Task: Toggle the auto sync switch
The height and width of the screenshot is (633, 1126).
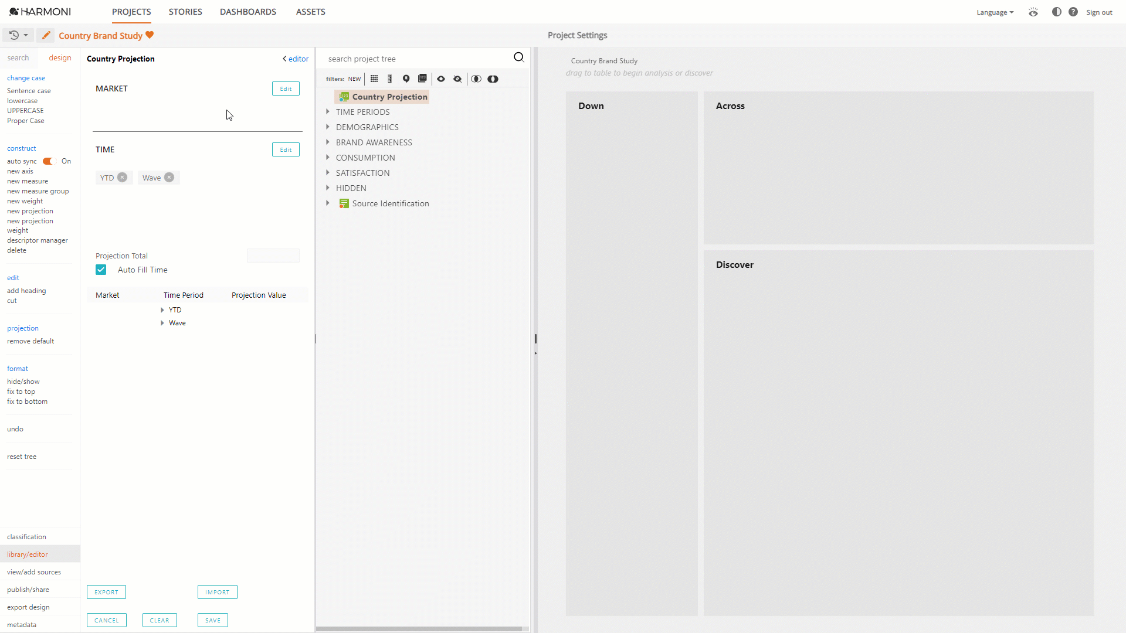Action: tap(49, 161)
